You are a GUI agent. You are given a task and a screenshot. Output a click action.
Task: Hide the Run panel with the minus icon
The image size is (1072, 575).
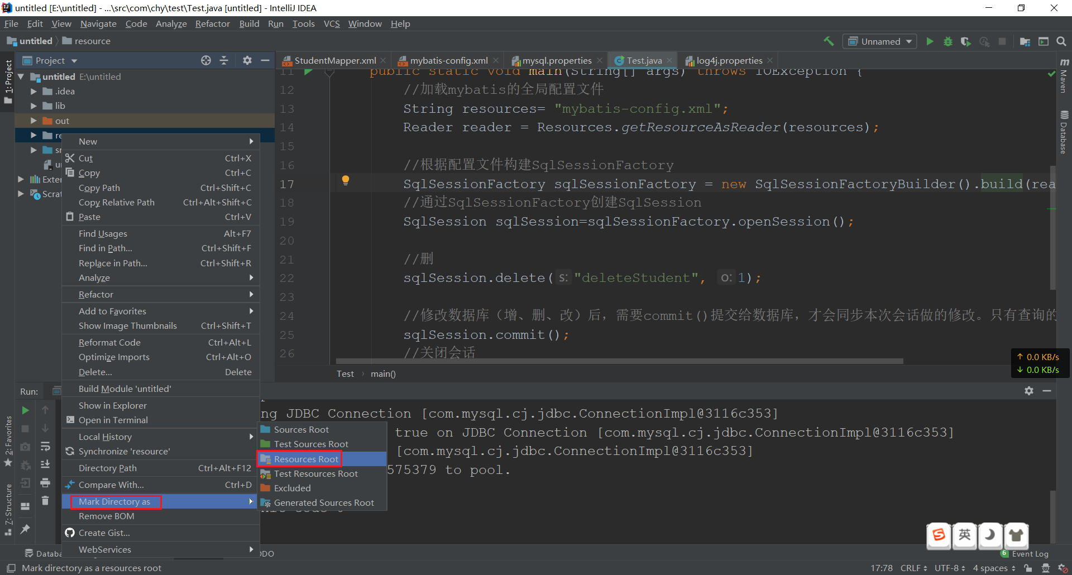(1047, 391)
